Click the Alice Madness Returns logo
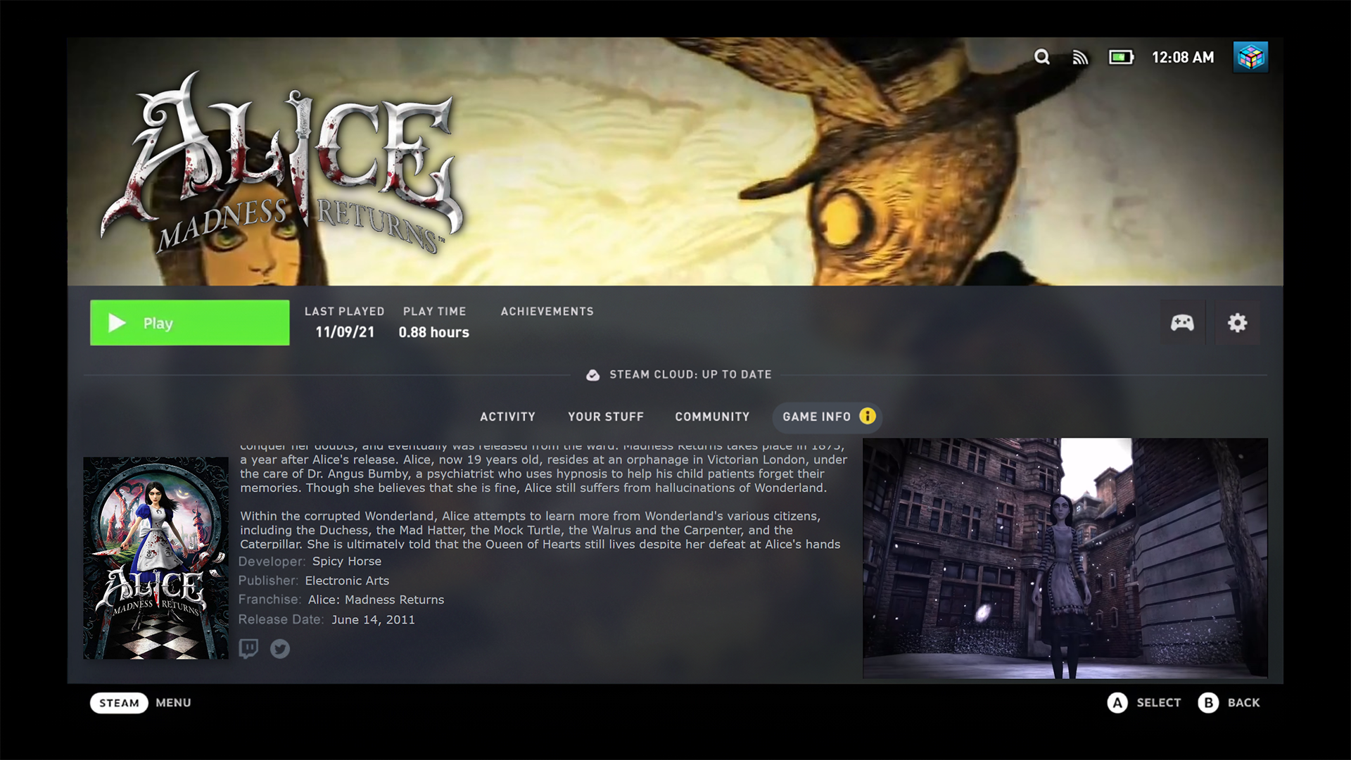1351x760 pixels. pyautogui.click(x=281, y=163)
